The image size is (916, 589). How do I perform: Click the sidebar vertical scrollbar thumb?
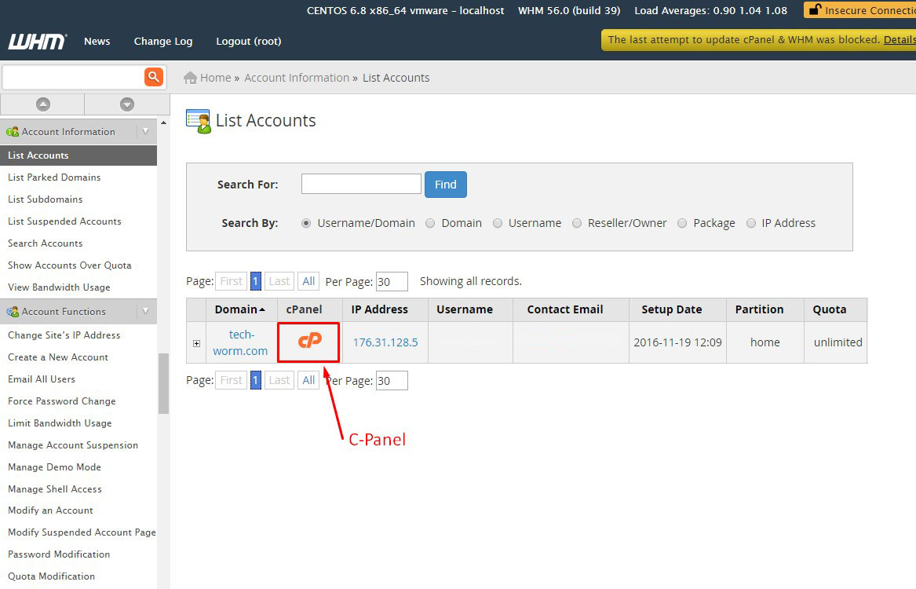tap(163, 383)
